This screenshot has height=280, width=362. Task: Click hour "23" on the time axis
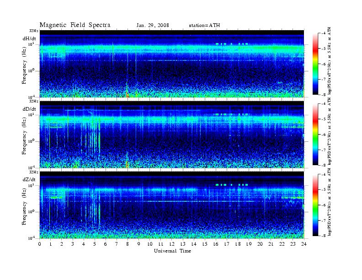point(293,244)
